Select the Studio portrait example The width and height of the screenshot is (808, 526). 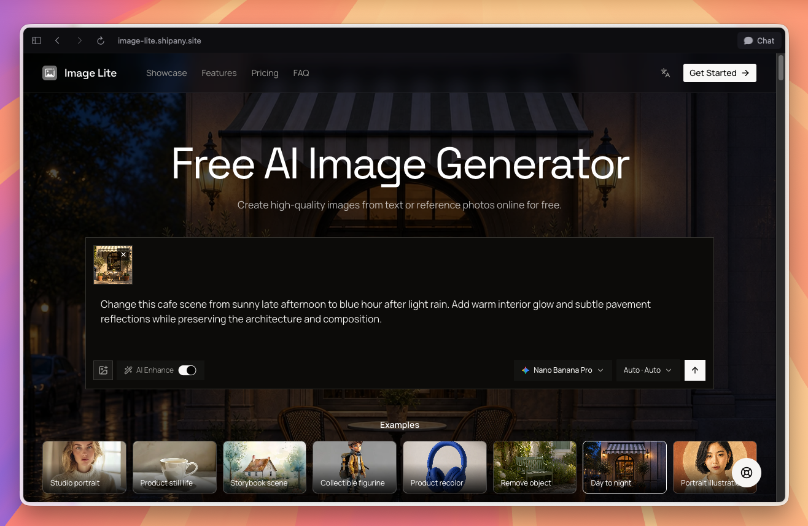point(84,467)
